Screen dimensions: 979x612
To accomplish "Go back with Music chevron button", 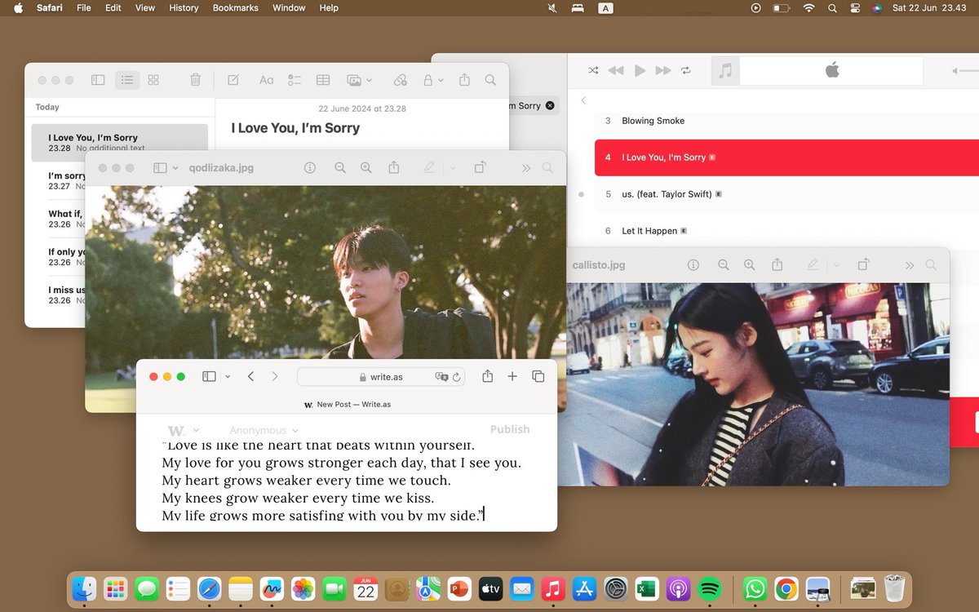I will pos(583,100).
